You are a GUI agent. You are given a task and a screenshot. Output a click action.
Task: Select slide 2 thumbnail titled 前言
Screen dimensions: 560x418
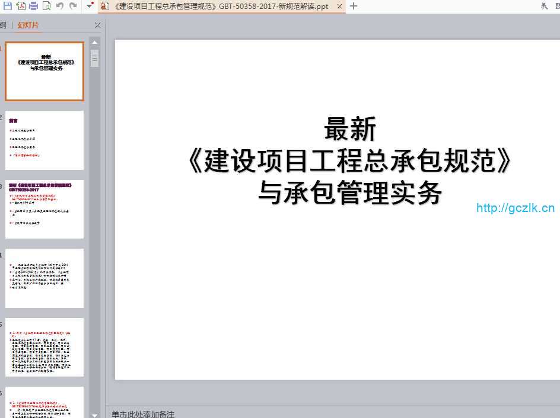coord(44,140)
